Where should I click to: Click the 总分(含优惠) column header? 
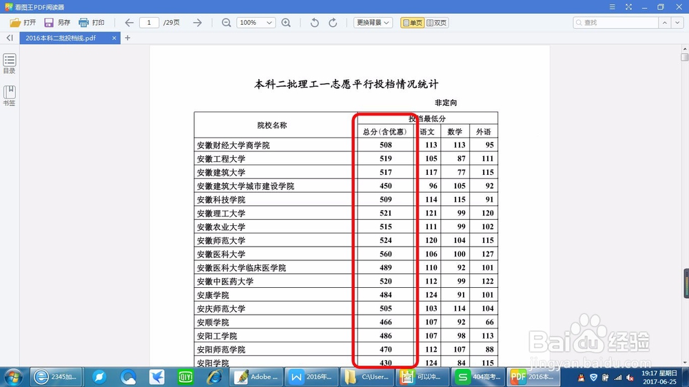pos(385,132)
